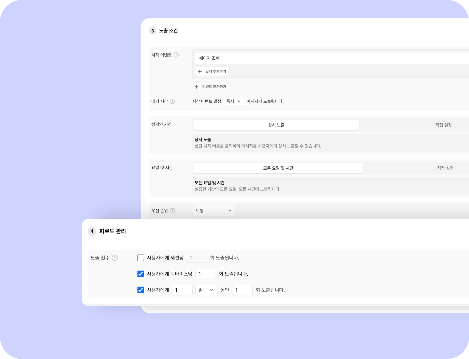
Task: Click the per-session exposure count field
Action: point(197,258)
